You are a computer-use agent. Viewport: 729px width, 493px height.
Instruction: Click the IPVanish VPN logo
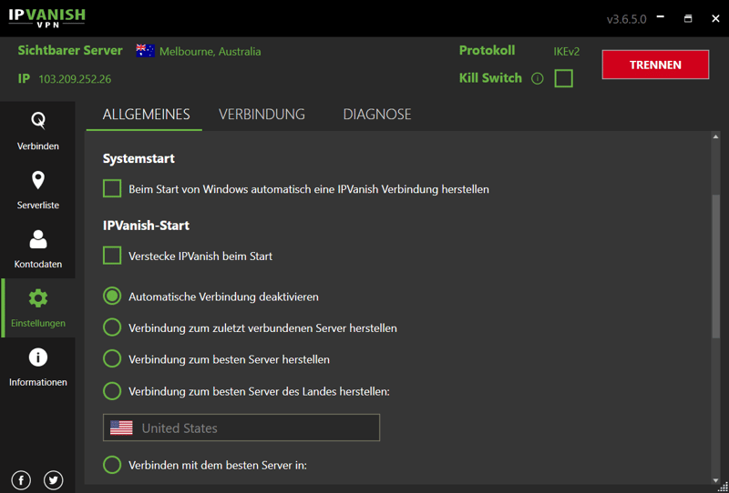click(47, 17)
